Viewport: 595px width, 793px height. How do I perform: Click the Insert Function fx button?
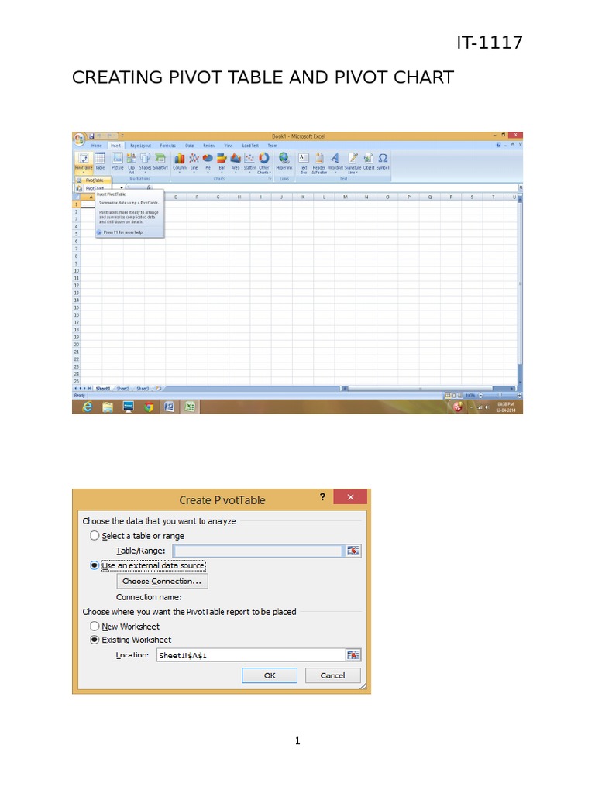(148, 187)
